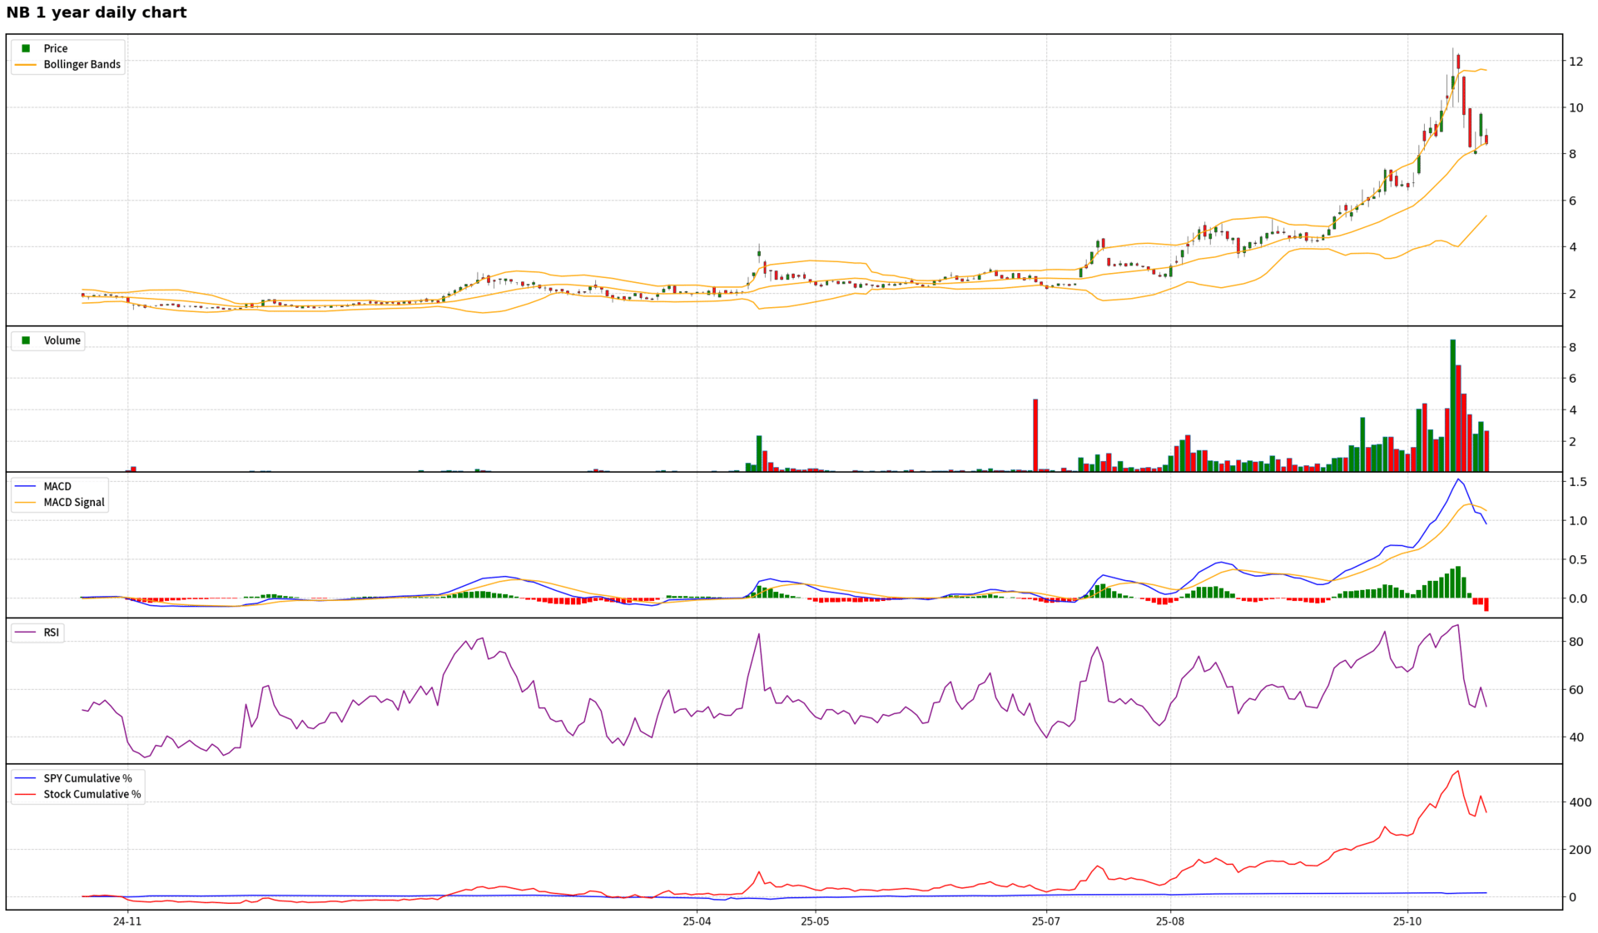Click the blue MACD legend line

[26, 486]
